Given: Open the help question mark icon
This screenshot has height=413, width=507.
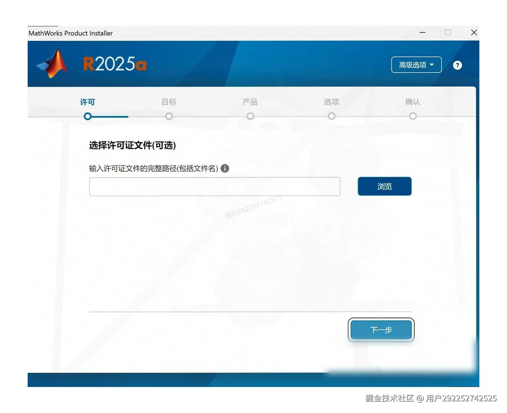Looking at the screenshot, I should coord(457,65).
